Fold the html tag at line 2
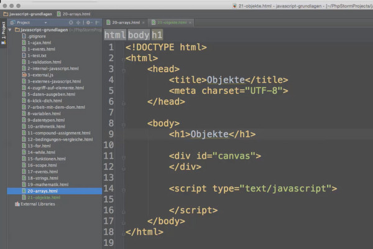The image size is (373, 249). [123, 59]
